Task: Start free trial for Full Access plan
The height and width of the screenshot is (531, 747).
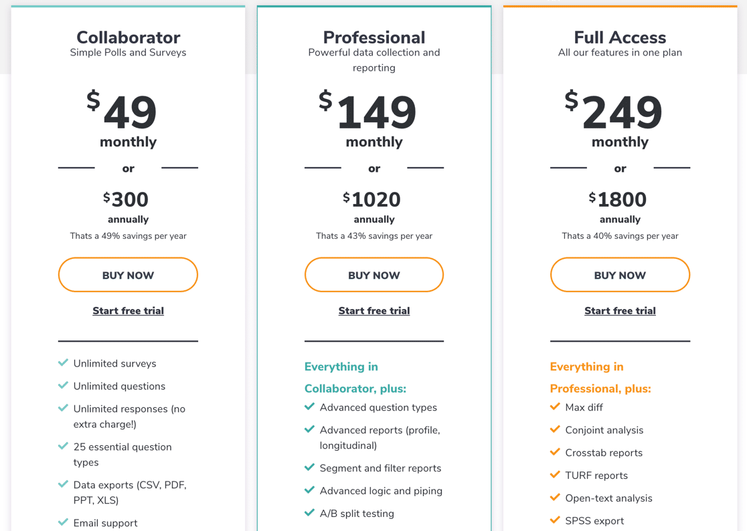Action: click(x=620, y=311)
